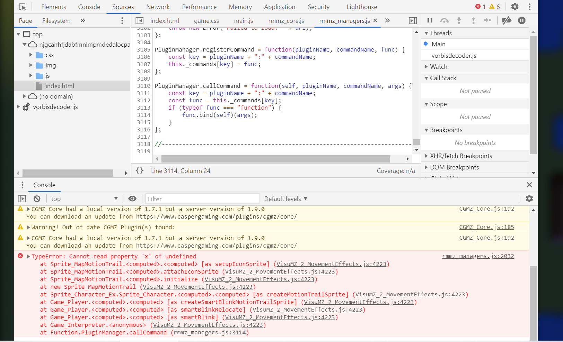Screen dimensions: 563x342
Task: Expand the img folder
Action: coord(30,65)
